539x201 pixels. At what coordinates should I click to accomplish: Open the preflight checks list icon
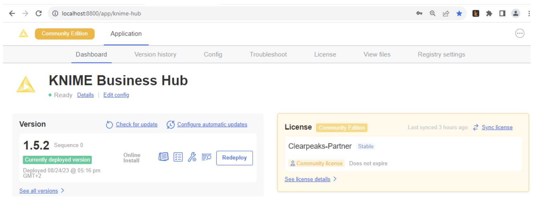(178, 157)
